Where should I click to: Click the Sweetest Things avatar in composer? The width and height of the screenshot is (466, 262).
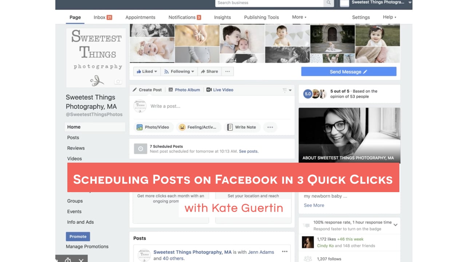pyautogui.click(x=140, y=106)
